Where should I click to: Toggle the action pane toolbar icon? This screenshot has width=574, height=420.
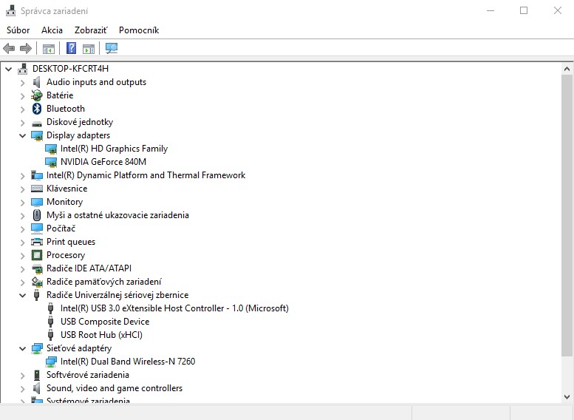pyautogui.click(x=89, y=48)
